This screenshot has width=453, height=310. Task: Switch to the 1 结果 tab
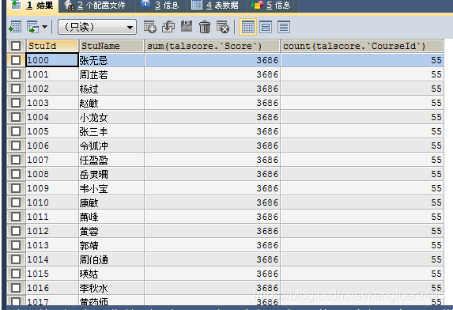[x=32, y=6]
